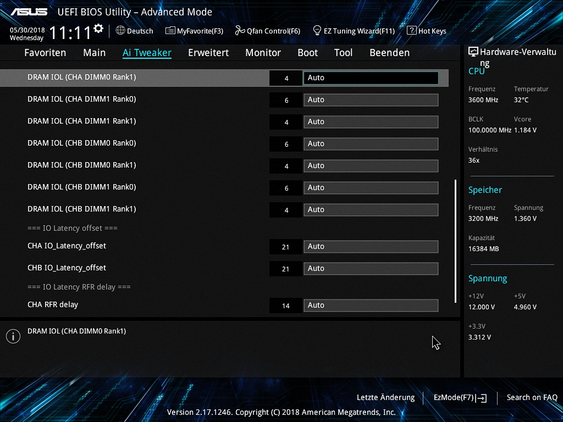Select the Ai Tweaker tab
The height and width of the screenshot is (422, 563).
click(x=147, y=53)
